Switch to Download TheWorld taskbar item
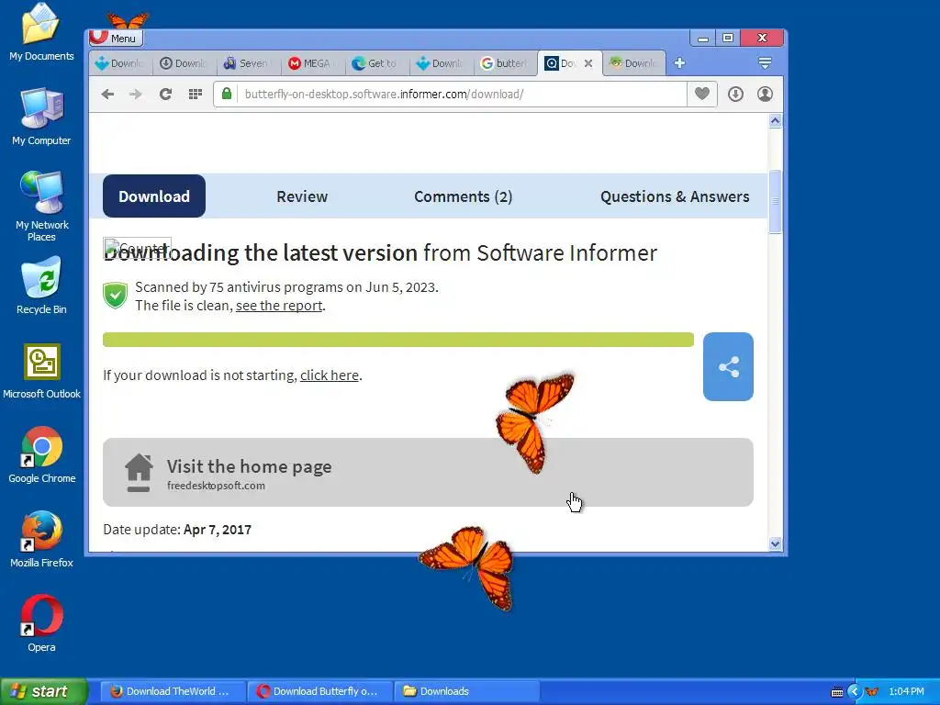Viewport: 940px width, 705px height. [173, 691]
